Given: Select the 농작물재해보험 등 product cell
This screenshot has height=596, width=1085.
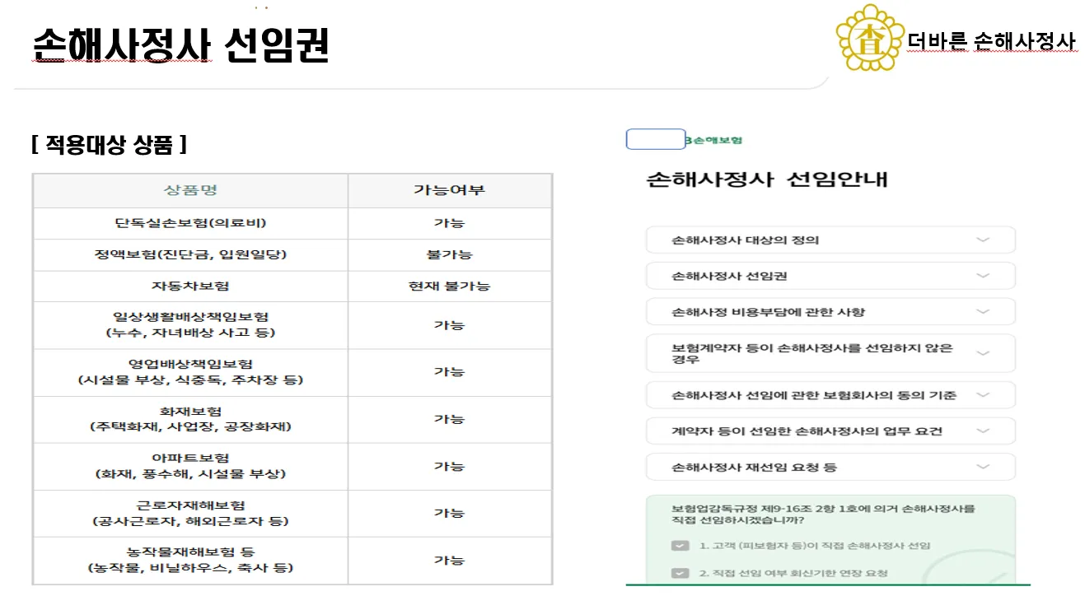Looking at the screenshot, I should [190, 560].
